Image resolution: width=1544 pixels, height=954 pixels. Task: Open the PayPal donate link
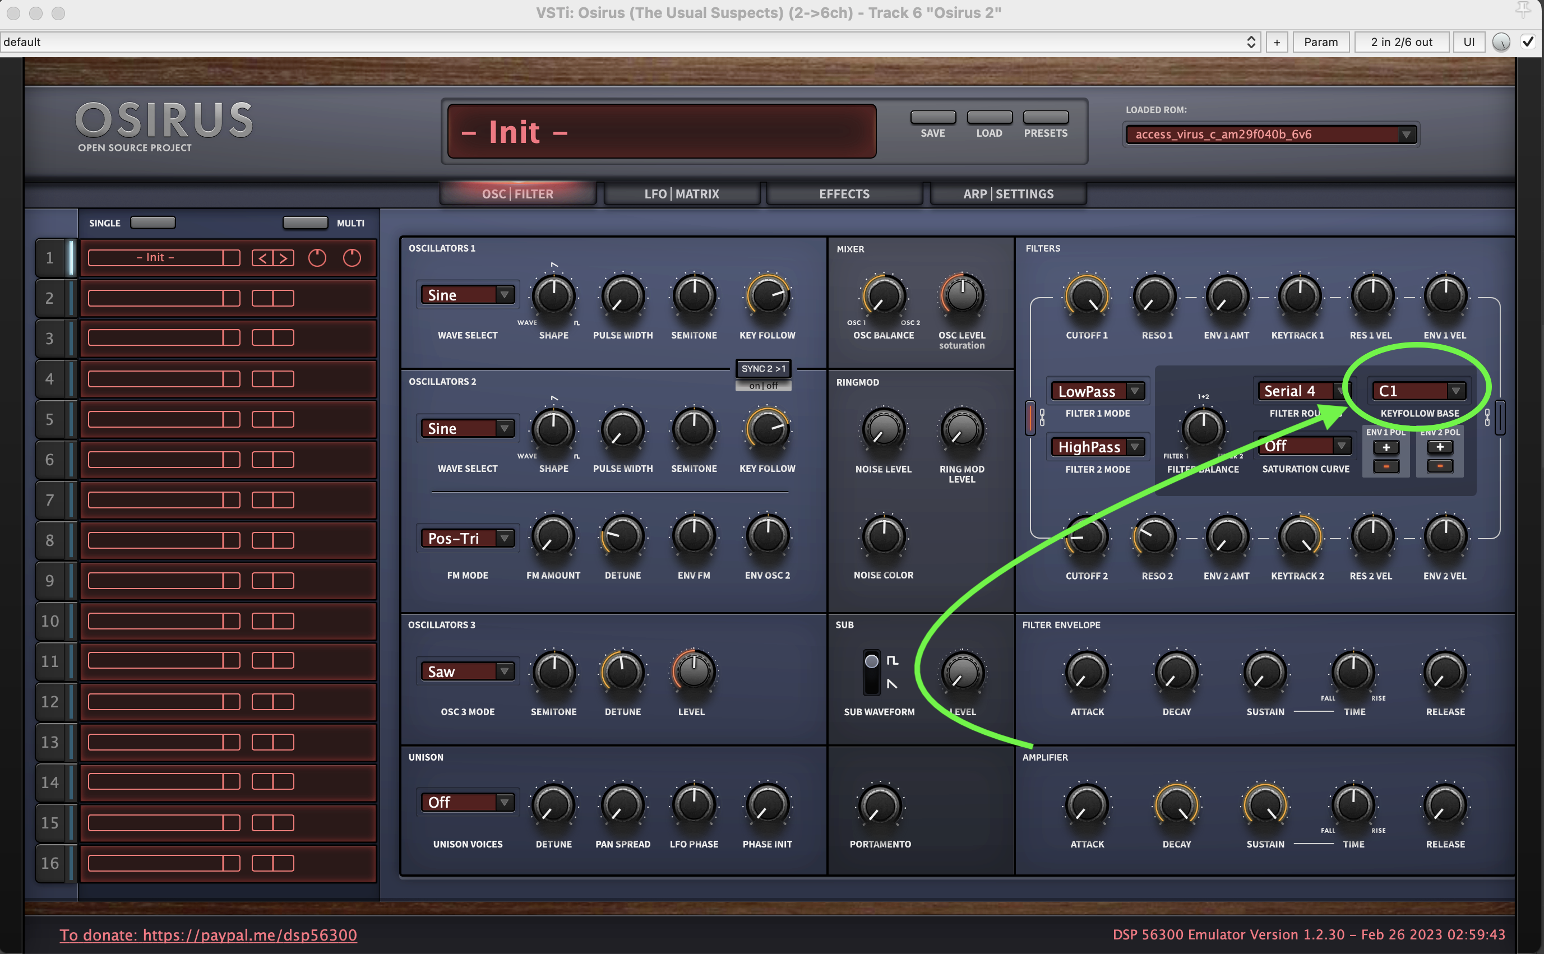pos(208,934)
